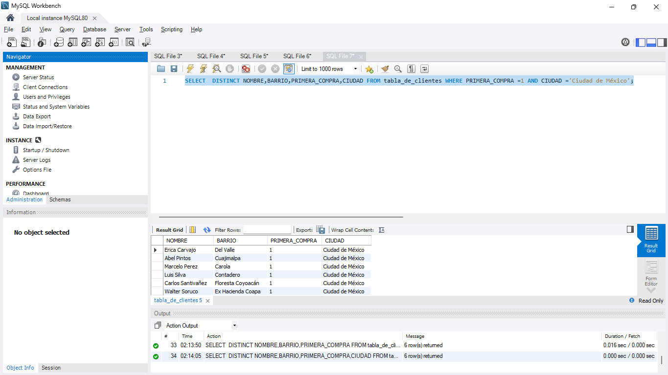The width and height of the screenshot is (668, 375).
Task: Toggle right sidebar panel visibility
Action: coord(662,43)
